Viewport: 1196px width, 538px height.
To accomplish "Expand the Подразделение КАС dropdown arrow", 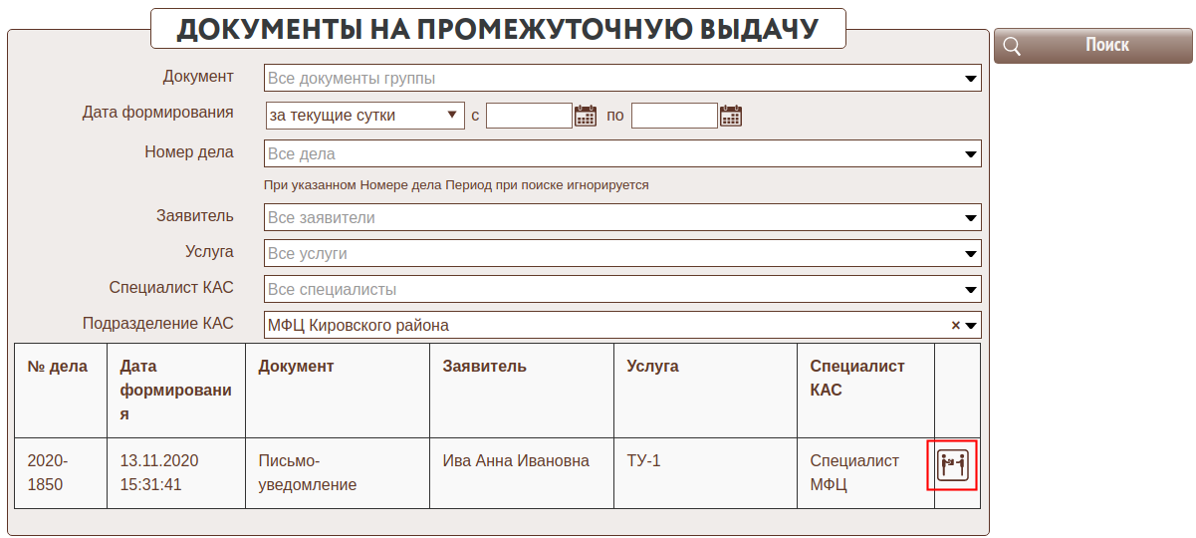I will pyautogui.click(x=972, y=325).
